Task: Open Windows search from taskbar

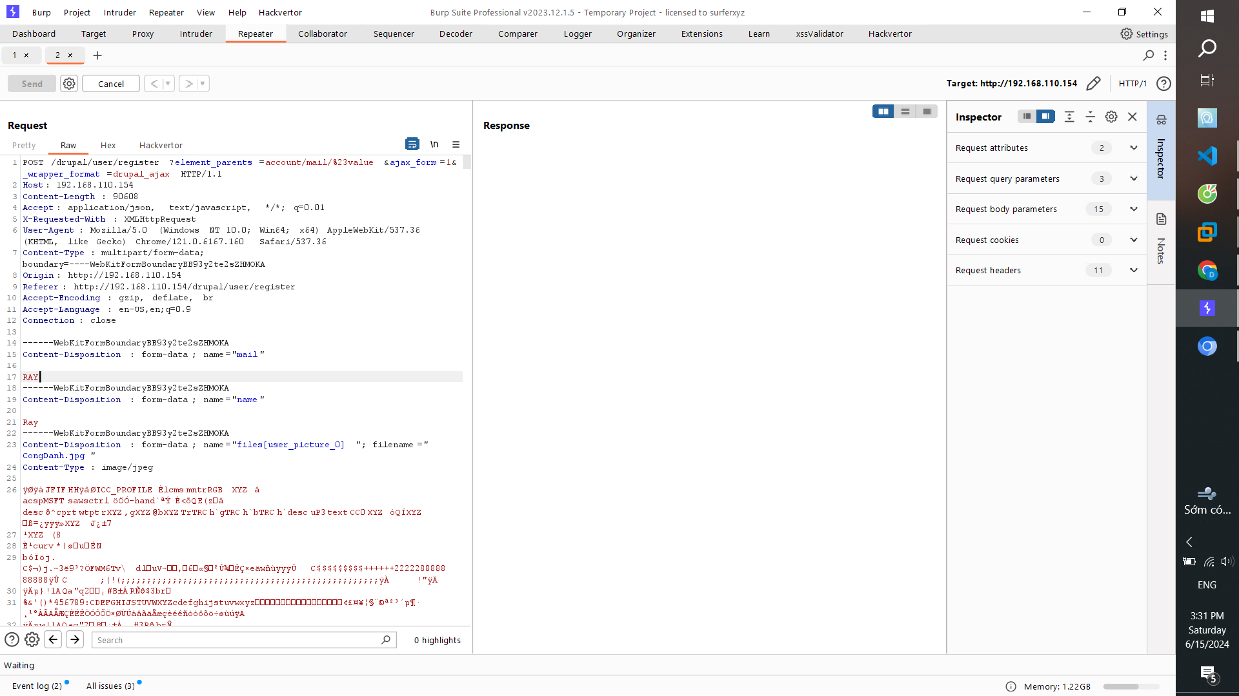Action: click(x=1207, y=48)
